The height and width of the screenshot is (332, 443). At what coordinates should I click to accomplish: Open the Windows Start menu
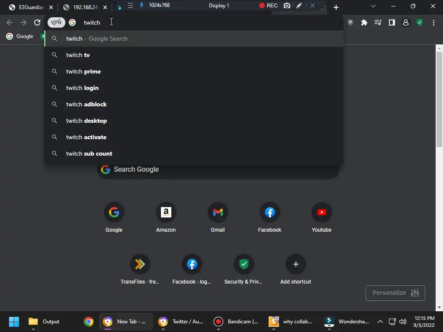(14, 322)
